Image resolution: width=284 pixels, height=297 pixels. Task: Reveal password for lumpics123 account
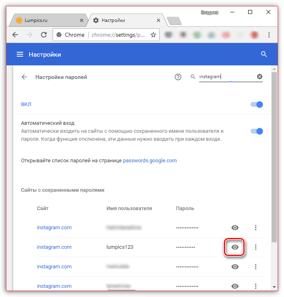coord(235,247)
